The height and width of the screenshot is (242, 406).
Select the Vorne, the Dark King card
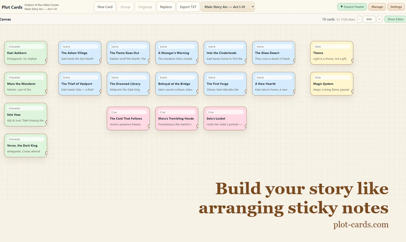click(26, 145)
